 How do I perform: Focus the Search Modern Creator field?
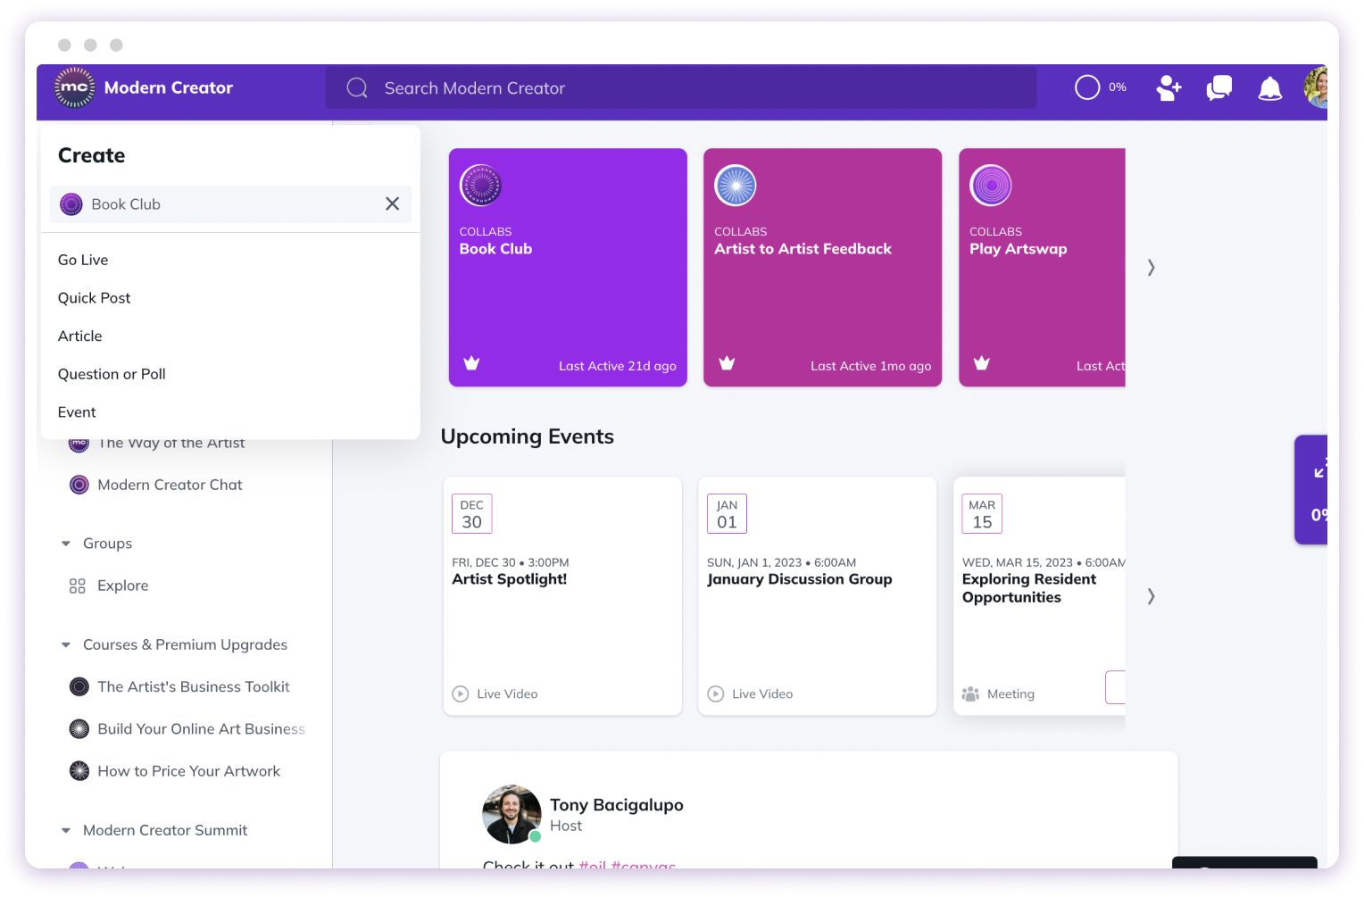(x=681, y=87)
